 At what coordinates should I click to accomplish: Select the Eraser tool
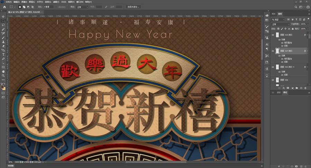3,46
